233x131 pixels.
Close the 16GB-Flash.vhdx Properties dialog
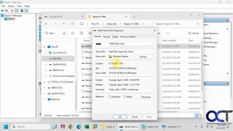154,31
